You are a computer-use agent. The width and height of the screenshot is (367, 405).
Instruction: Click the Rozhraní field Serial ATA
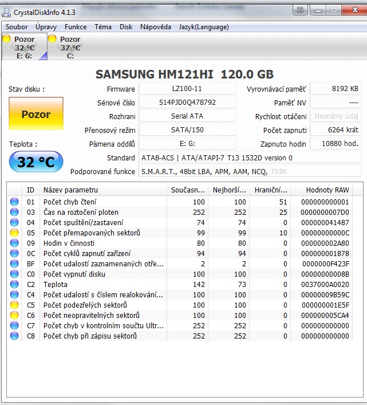point(187,116)
